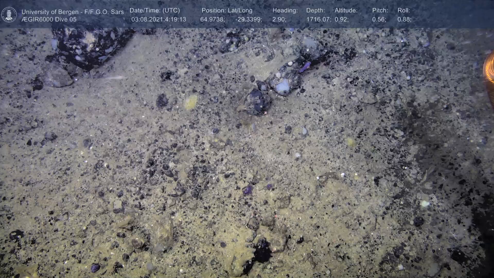Click the orange coiled object at right edge

(489, 67)
